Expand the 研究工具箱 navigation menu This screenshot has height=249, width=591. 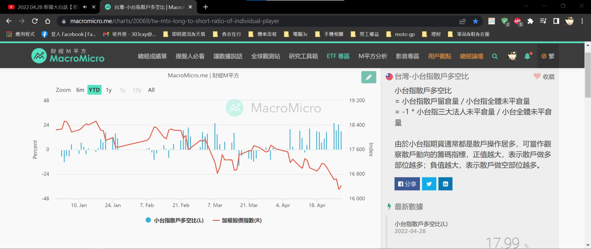(303, 56)
